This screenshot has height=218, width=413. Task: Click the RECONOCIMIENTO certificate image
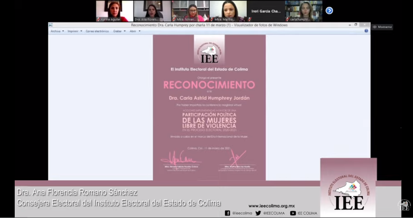209,107
